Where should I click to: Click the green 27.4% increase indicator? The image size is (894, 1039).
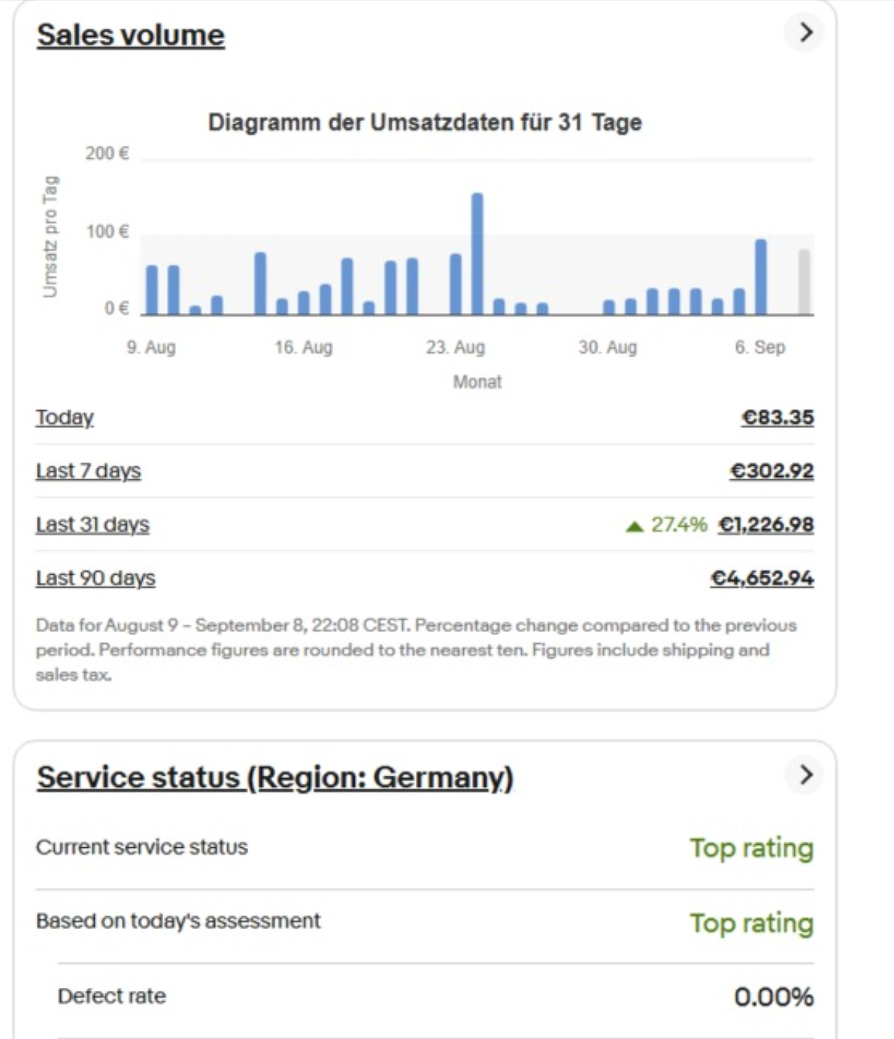666,524
